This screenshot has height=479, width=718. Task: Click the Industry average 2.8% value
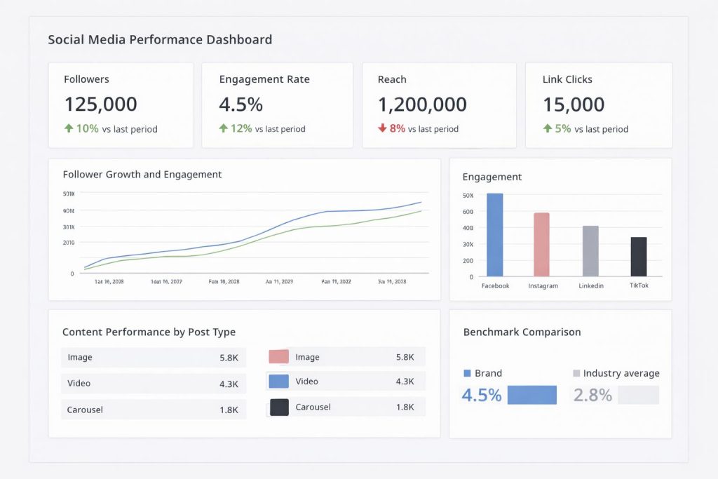(592, 395)
